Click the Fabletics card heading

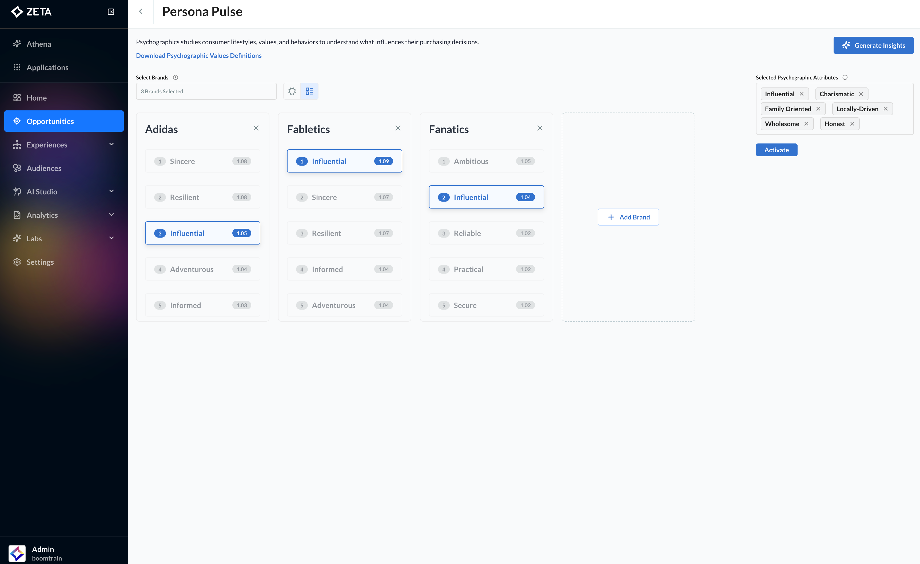click(308, 129)
